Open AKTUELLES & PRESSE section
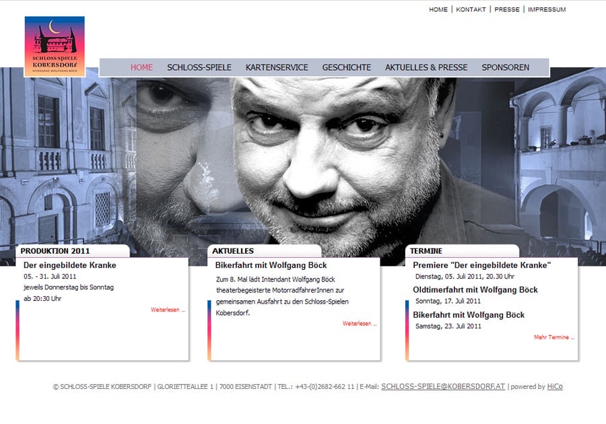 point(426,67)
